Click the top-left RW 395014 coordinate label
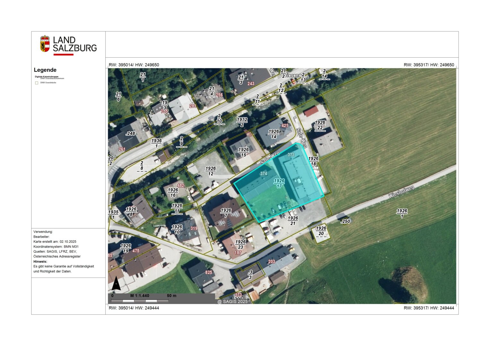Image resolution: width=490 pixels, height=346 pixels. 134,65
